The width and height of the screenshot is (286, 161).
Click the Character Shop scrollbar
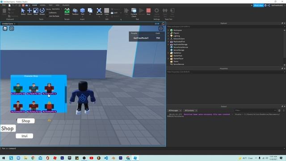click(x=66, y=94)
